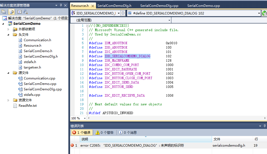Viewport: 267px width, 154px height.
Task: Click the editor horizontal scroll left arrow
Action: tap(89, 118)
